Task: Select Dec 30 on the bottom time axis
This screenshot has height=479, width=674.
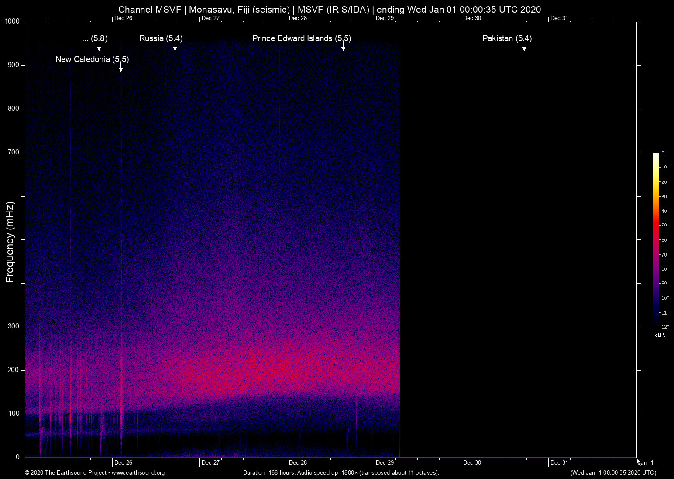Action: coord(472,462)
